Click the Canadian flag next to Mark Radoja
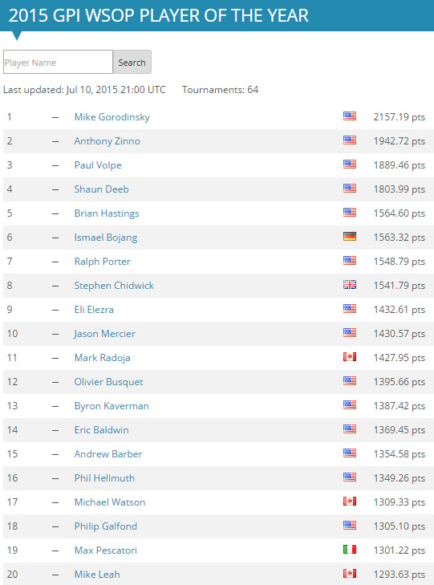434x585 pixels. click(x=349, y=356)
